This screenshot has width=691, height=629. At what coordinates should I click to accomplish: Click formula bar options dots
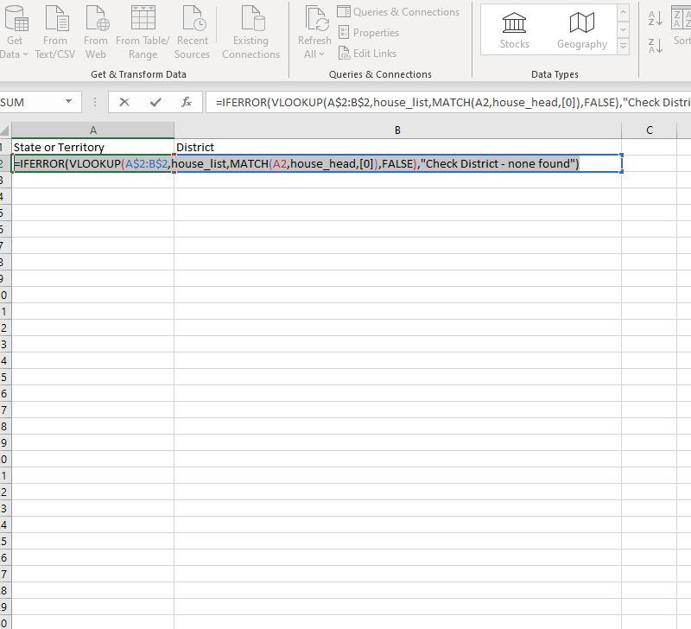click(x=95, y=102)
